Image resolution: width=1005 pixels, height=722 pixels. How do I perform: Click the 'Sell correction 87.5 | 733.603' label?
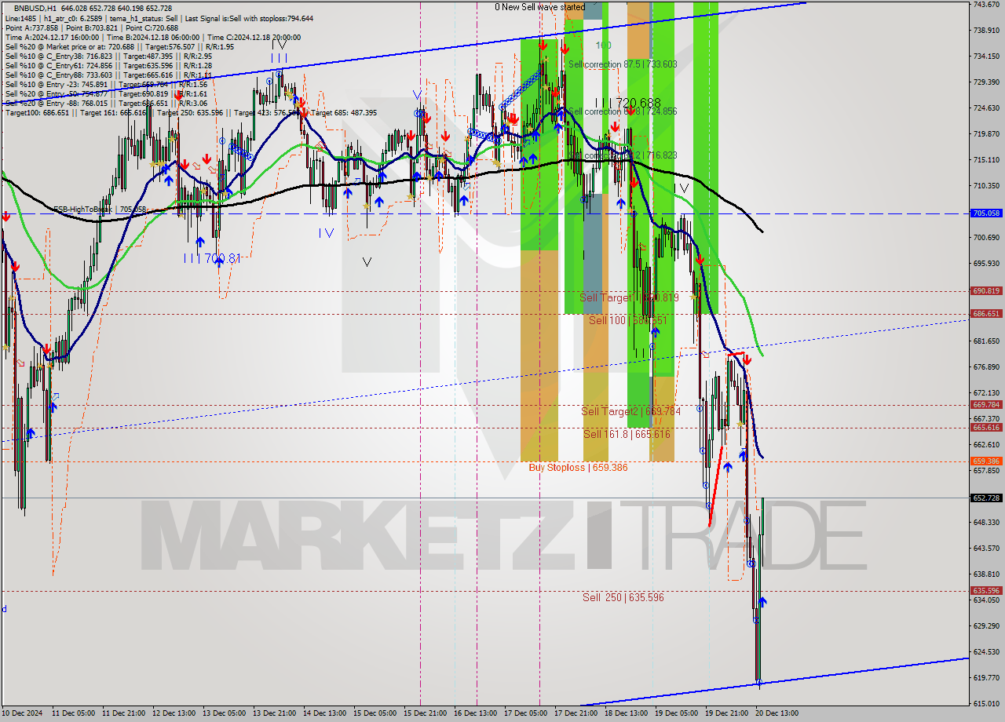(622, 64)
